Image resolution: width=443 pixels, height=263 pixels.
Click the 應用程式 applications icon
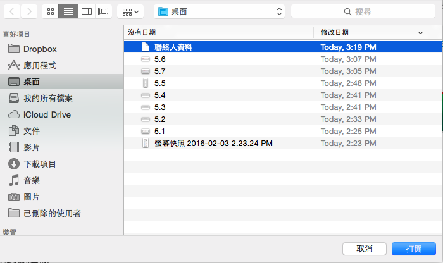(x=14, y=65)
